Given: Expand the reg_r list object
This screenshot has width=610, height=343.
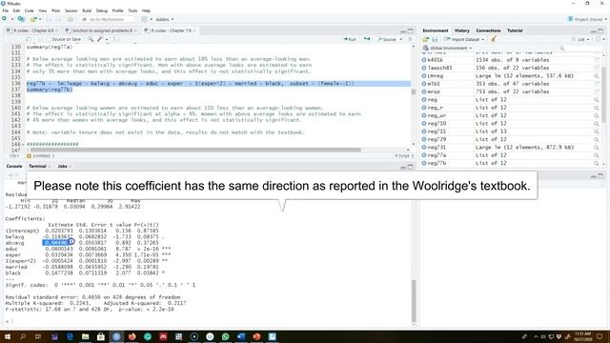Looking at the screenshot, I should tap(423, 108).
